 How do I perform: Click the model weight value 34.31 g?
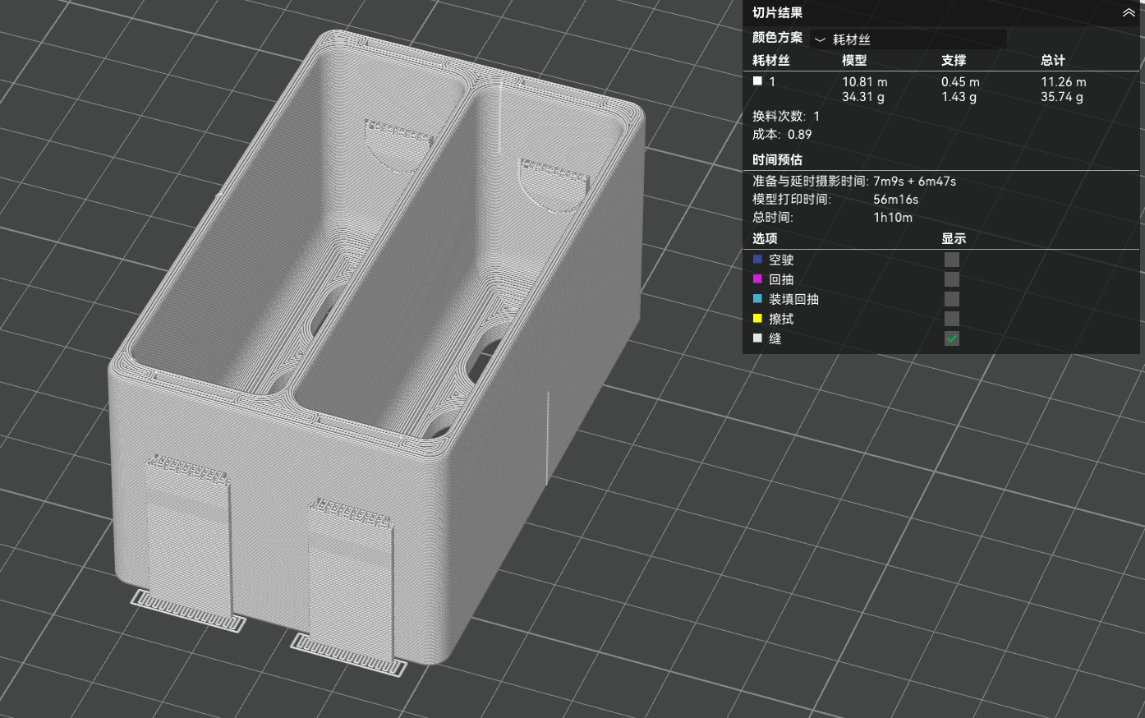click(x=863, y=97)
